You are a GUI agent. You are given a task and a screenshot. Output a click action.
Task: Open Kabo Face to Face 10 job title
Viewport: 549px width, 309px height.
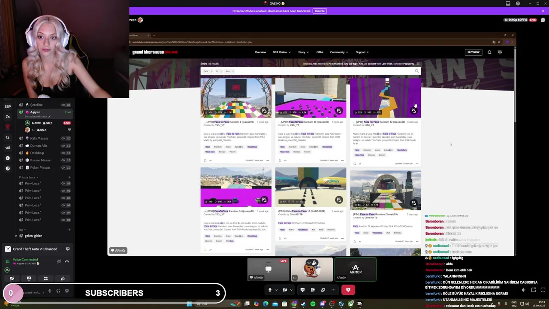[301, 211]
